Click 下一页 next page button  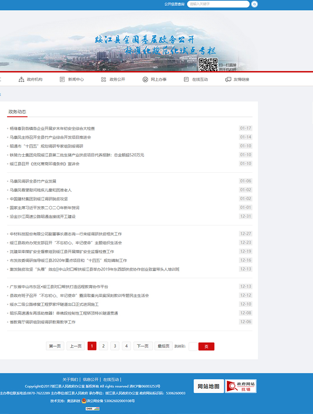pos(143,346)
